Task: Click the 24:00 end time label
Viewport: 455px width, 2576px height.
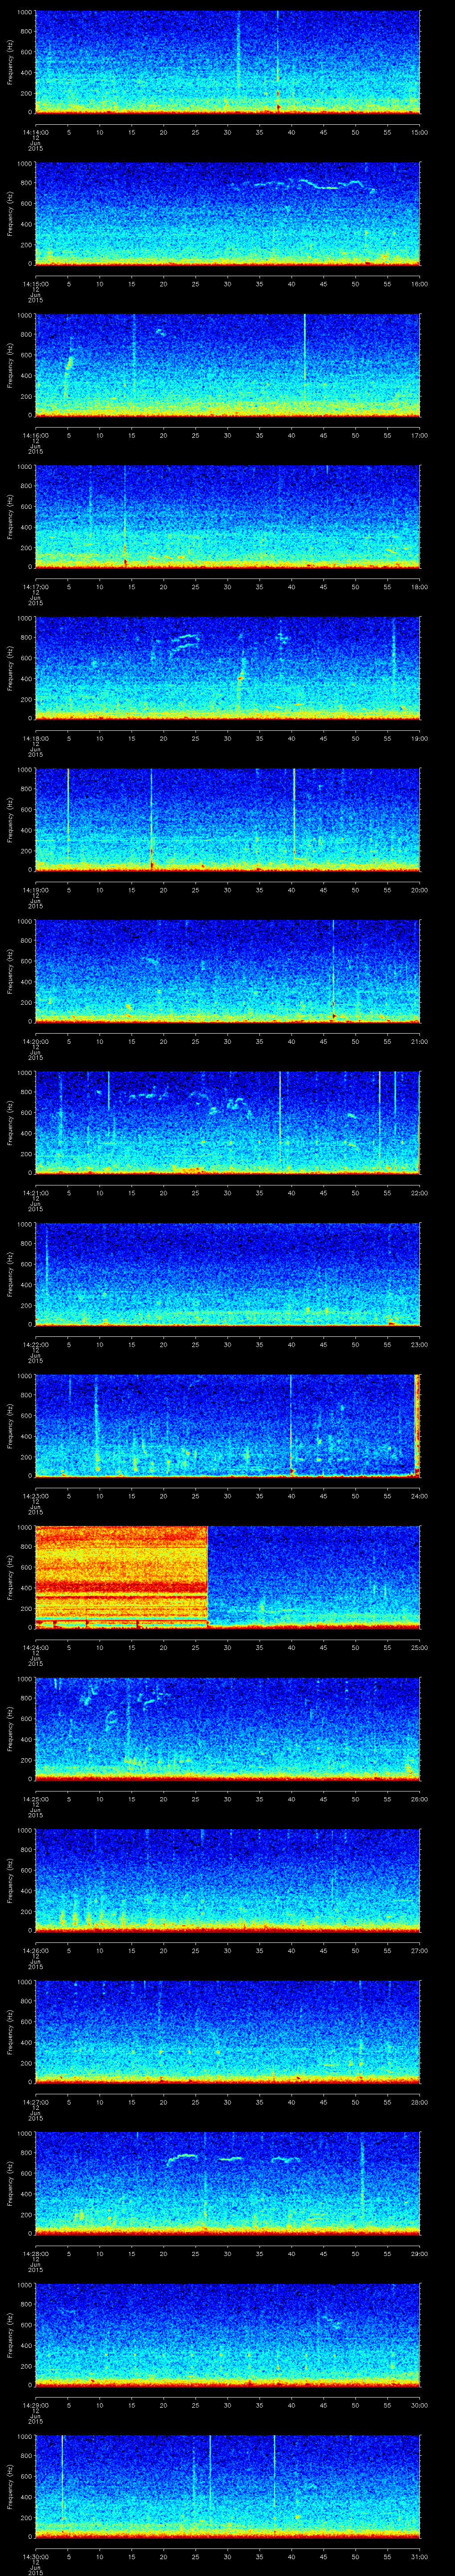Action: (419, 1496)
